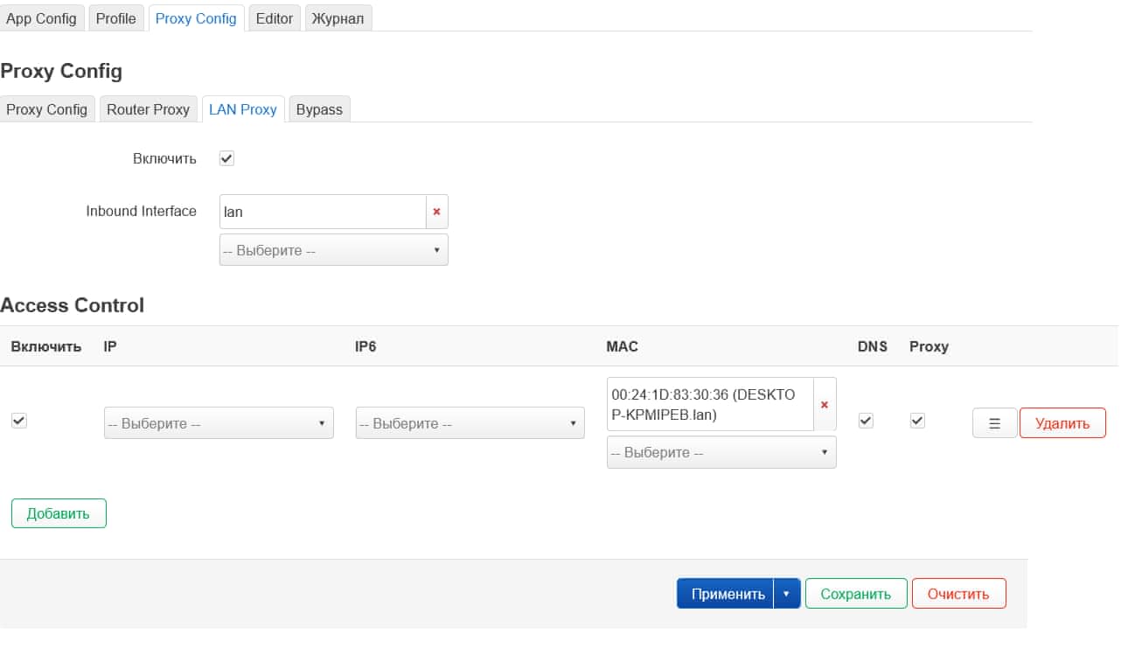Viewport: 1128px width, 648px height.
Task: Remove the lan inbound interface red x
Action: 436,212
